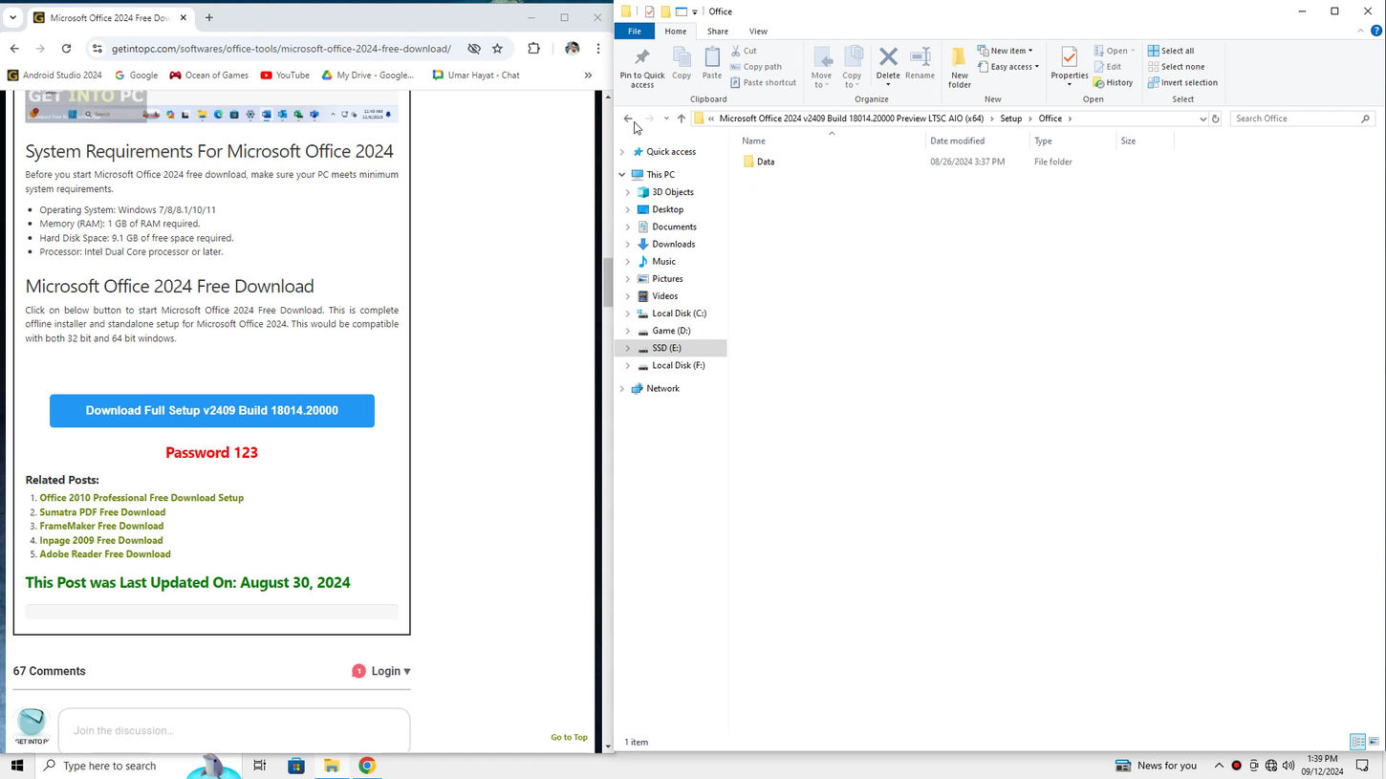Bookmark this page with the star icon
The height and width of the screenshot is (779, 1386).
click(497, 49)
